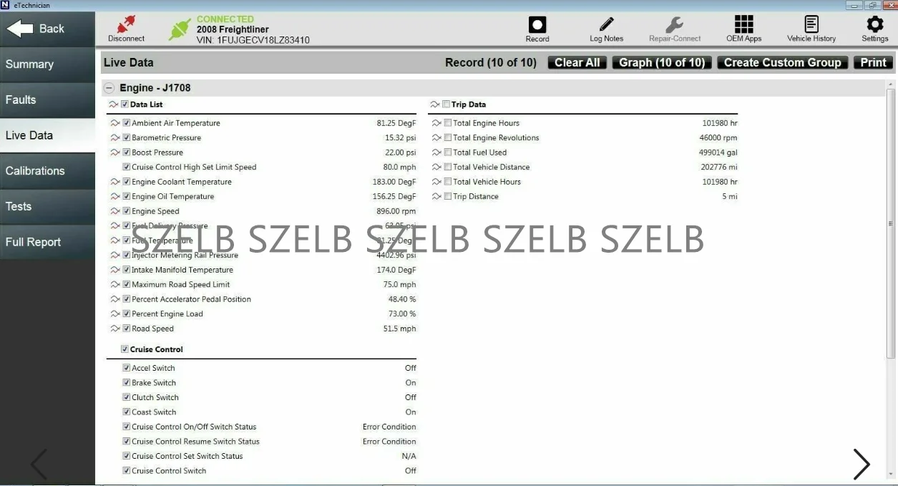This screenshot has height=486, width=898.
Task: Check the Trip Data group checkbox
Action: 446,105
